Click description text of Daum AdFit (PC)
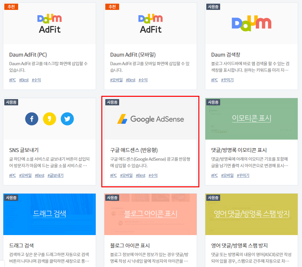This screenshot has height=267, width=302. tap(49, 67)
